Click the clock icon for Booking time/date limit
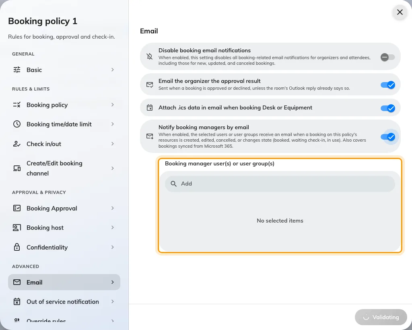This screenshot has width=412, height=330. point(17,124)
